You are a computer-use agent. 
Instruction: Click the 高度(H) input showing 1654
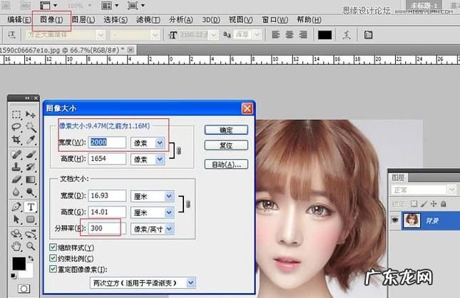(x=107, y=159)
